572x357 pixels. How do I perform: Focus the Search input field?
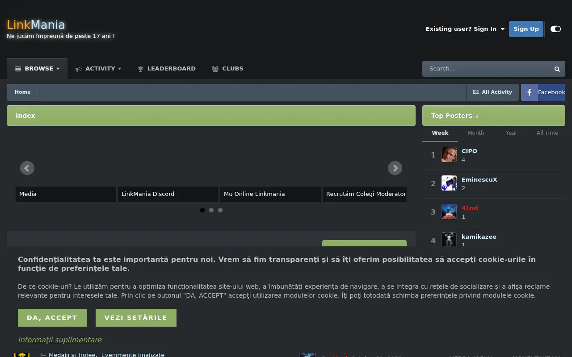[486, 69]
